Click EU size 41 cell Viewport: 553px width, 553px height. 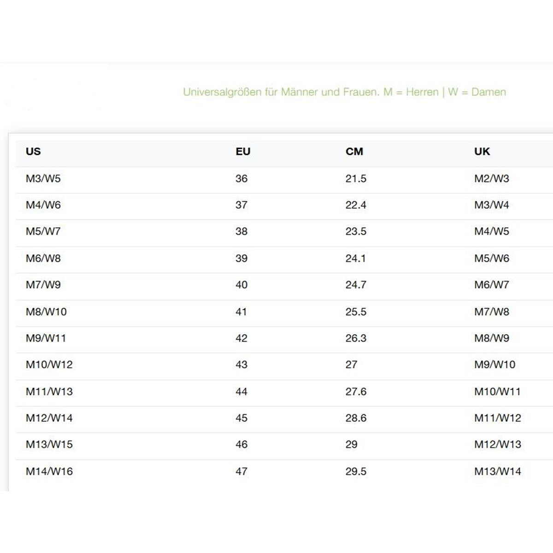click(241, 312)
